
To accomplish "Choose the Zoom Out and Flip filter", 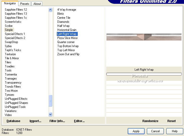I will [68, 54].
